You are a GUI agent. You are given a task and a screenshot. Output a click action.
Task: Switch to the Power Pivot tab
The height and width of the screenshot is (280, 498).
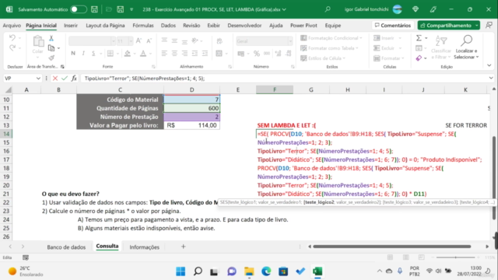tap(303, 26)
